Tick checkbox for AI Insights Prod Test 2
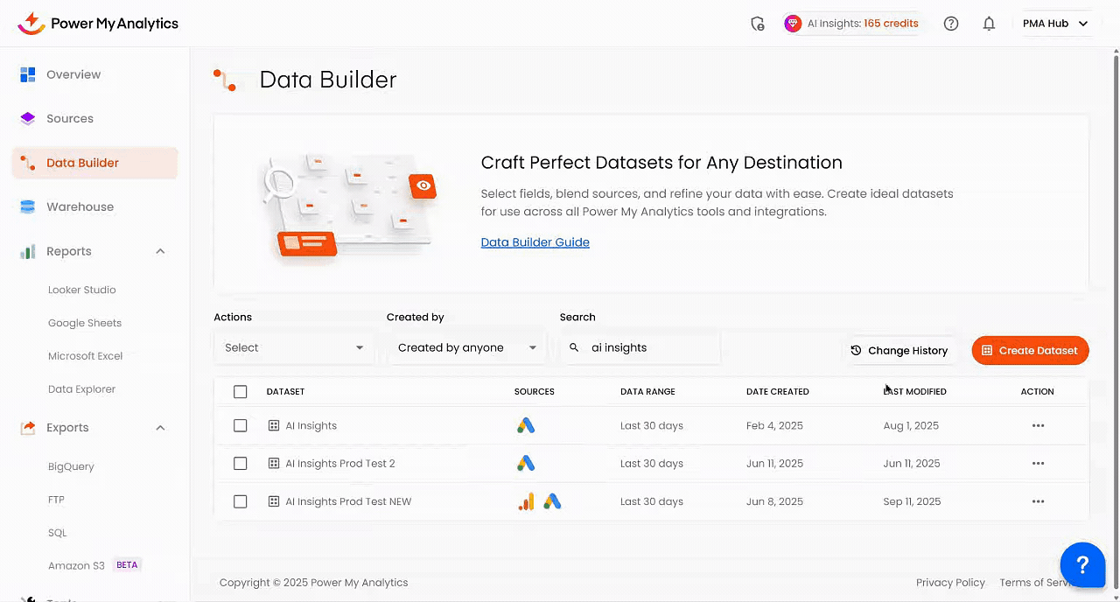Screen dimensions: 1120x602 [241, 464]
